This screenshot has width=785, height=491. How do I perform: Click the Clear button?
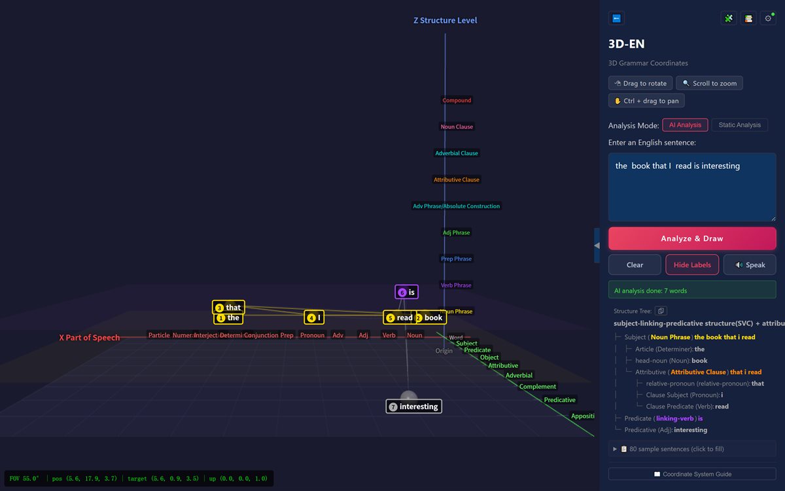635,264
